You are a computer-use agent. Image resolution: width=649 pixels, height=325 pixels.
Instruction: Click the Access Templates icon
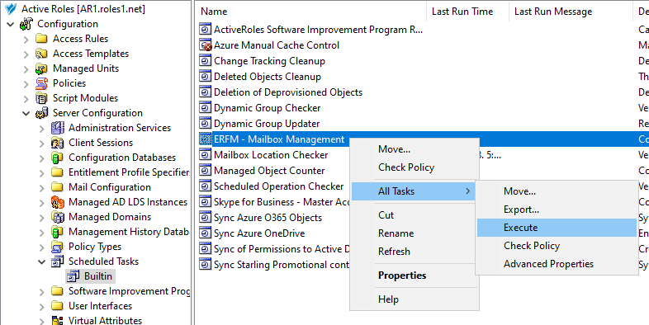coord(41,54)
